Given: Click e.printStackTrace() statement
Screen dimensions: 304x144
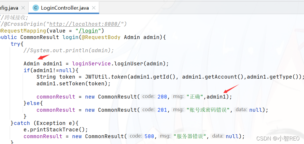Looking at the screenshot, I should [x=56, y=130].
